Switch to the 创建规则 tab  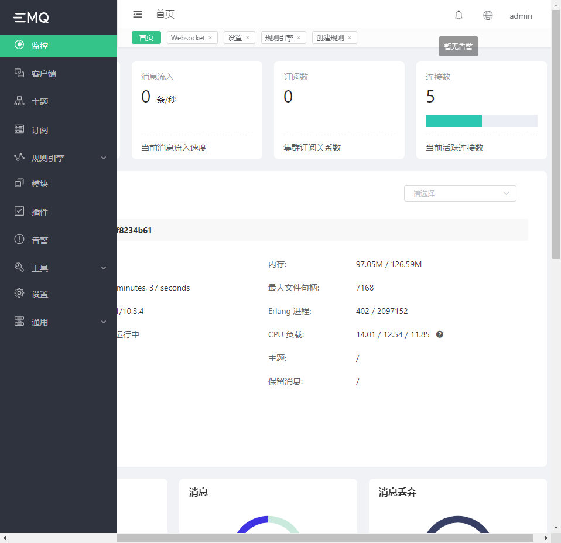pyautogui.click(x=331, y=37)
